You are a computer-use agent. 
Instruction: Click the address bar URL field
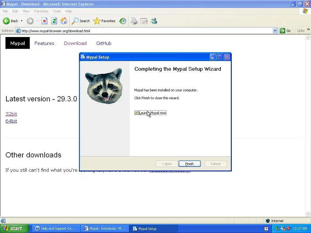pyautogui.click(x=147, y=31)
